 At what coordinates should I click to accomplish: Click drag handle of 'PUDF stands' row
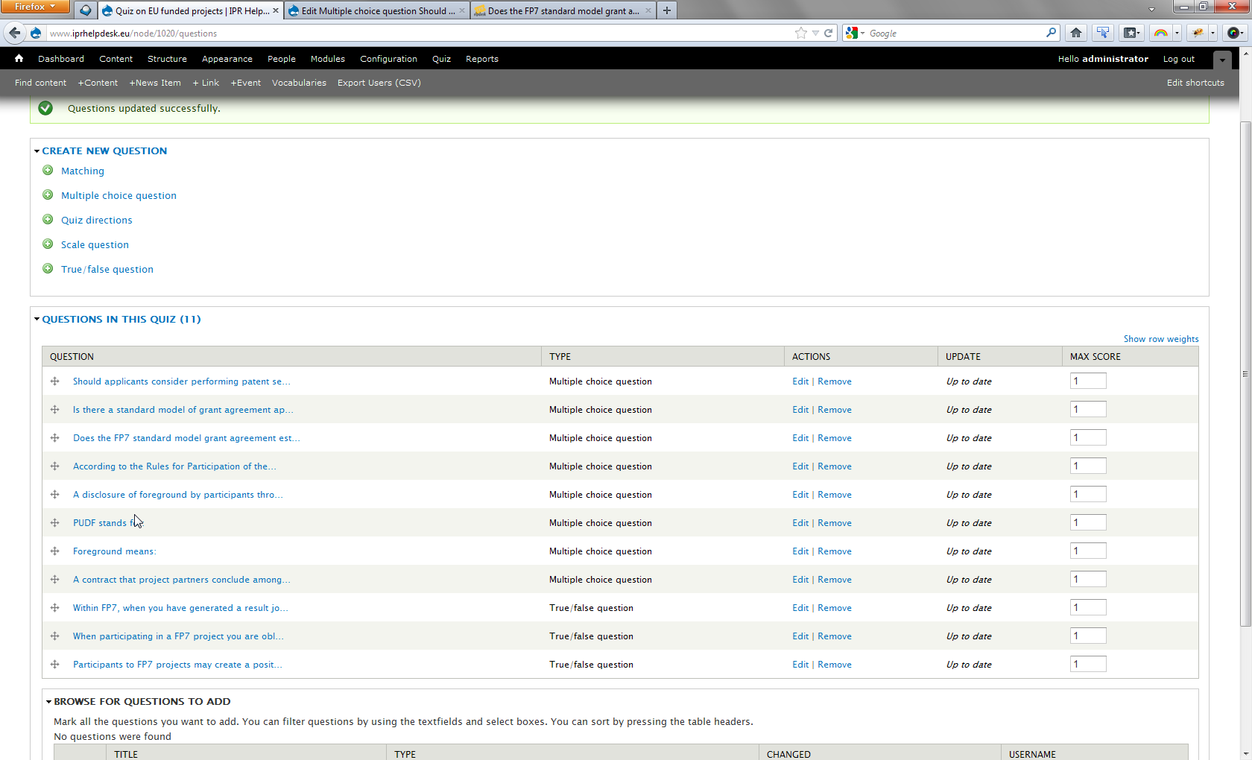tap(54, 523)
